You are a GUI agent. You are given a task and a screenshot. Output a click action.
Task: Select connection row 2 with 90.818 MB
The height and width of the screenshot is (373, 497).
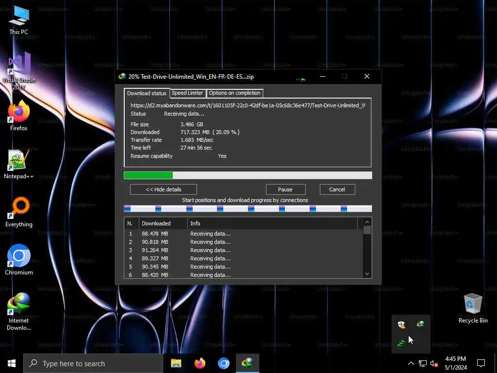[244, 242]
